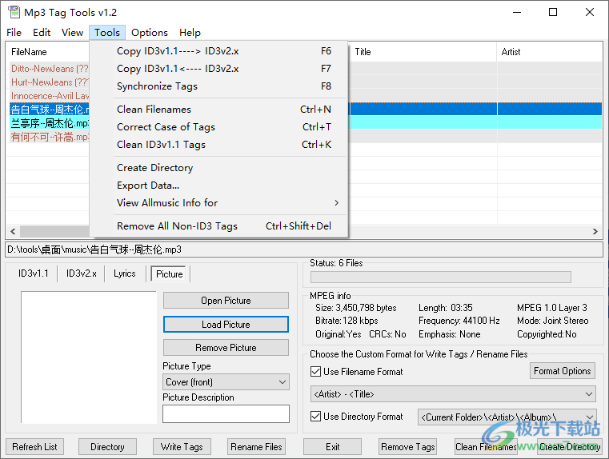Click the Artist column header

coord(549,52)
